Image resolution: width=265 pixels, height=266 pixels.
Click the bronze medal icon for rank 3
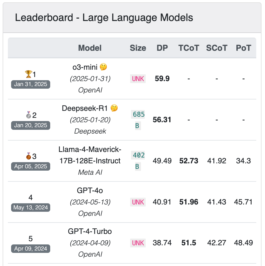(x=28, y=156)
